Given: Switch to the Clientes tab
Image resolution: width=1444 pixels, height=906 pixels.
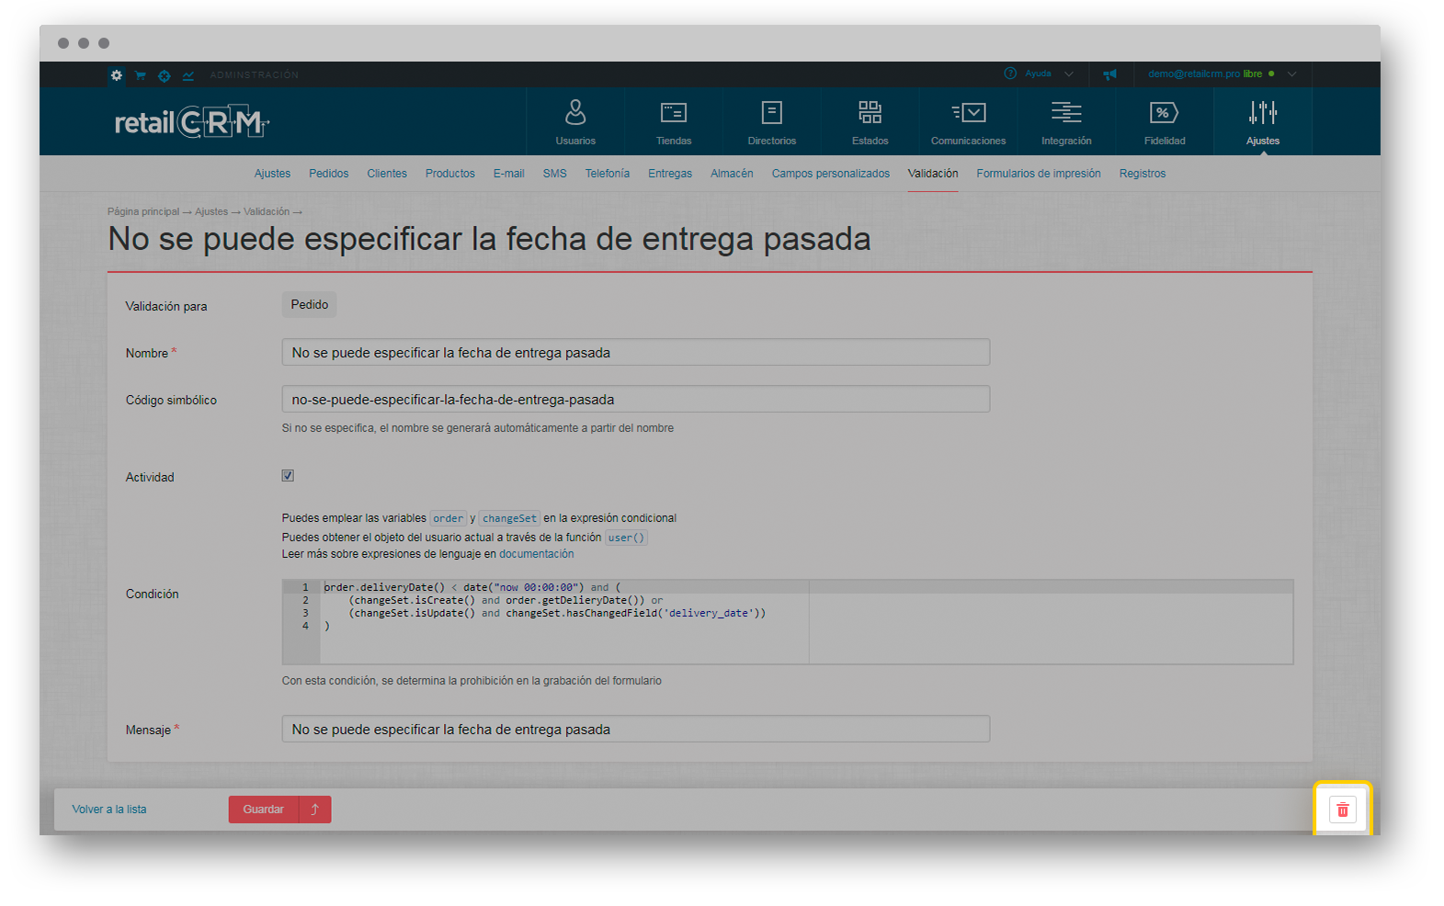Looking at the screenshot, I should (387, 174).
